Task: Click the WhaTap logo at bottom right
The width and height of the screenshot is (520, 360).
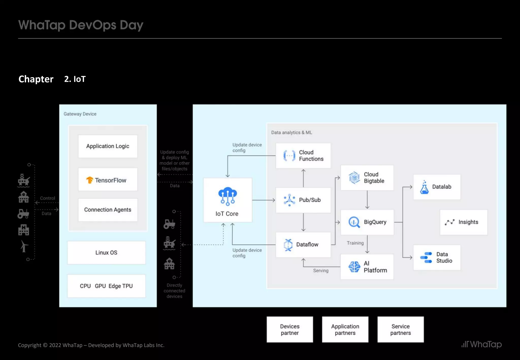Action: tap(481, 344)
